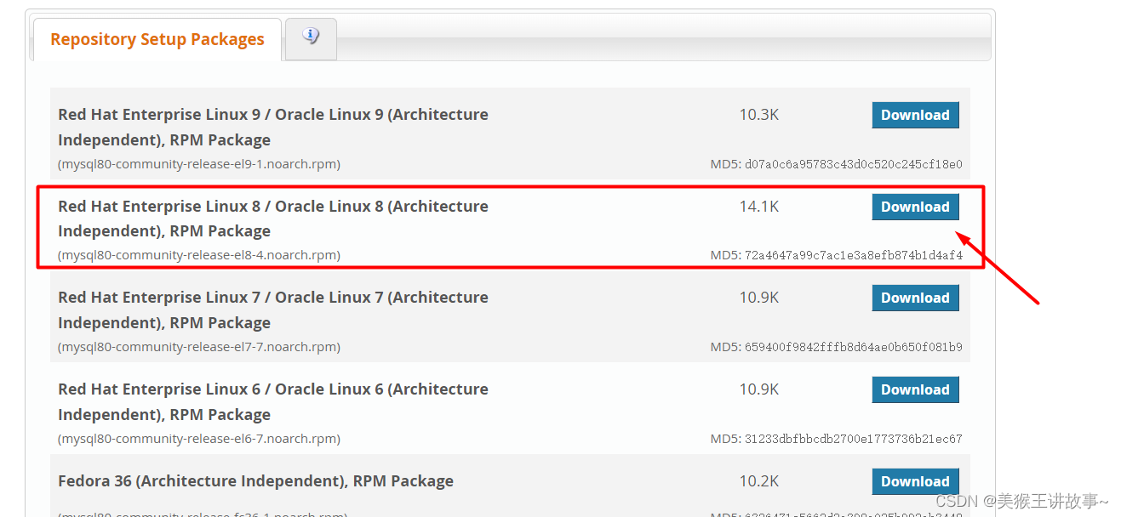Viewport: 1121px width, 517px height.
Task: Click the 10.3K file size value
Action: pyautogui.click(x=759, y=115)
